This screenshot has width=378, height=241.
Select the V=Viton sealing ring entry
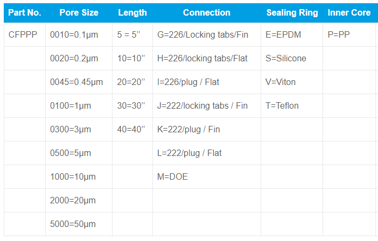click(x=281, y=82)
